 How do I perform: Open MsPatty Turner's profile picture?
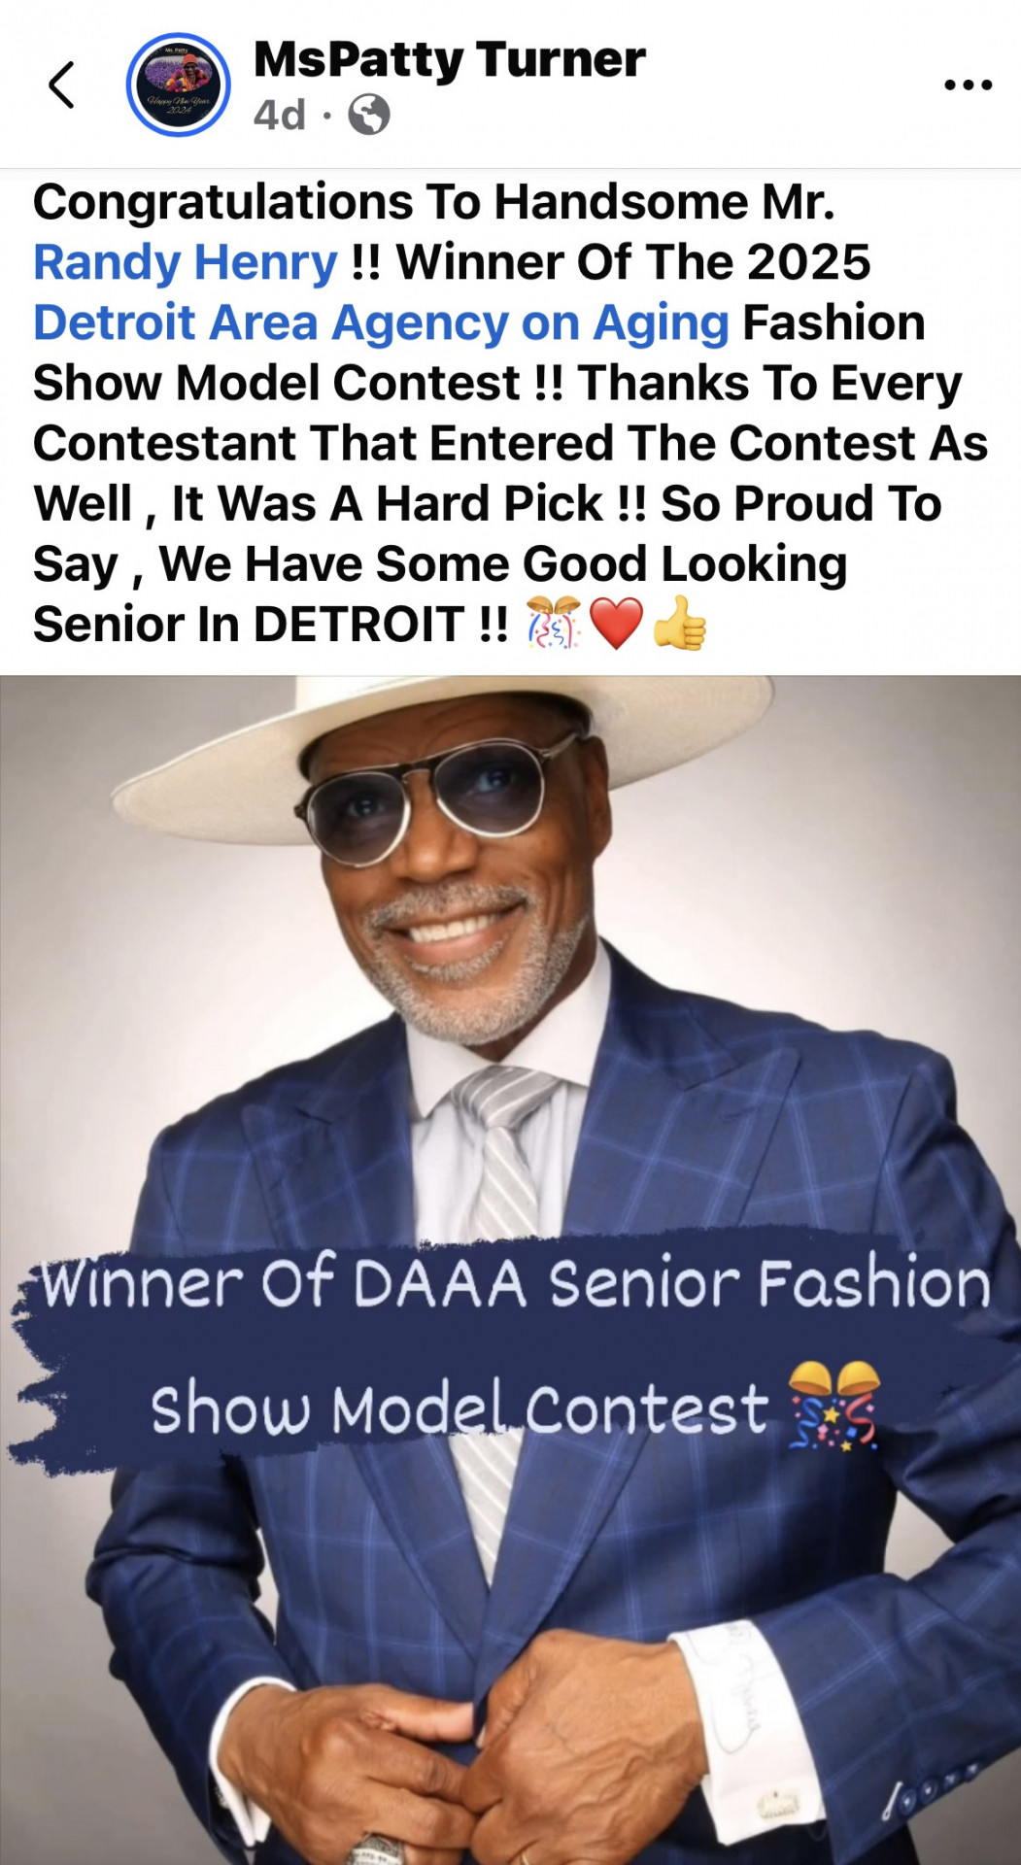coord(178,85)
